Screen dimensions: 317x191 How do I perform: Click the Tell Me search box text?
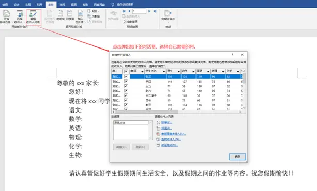click(125, 5)
